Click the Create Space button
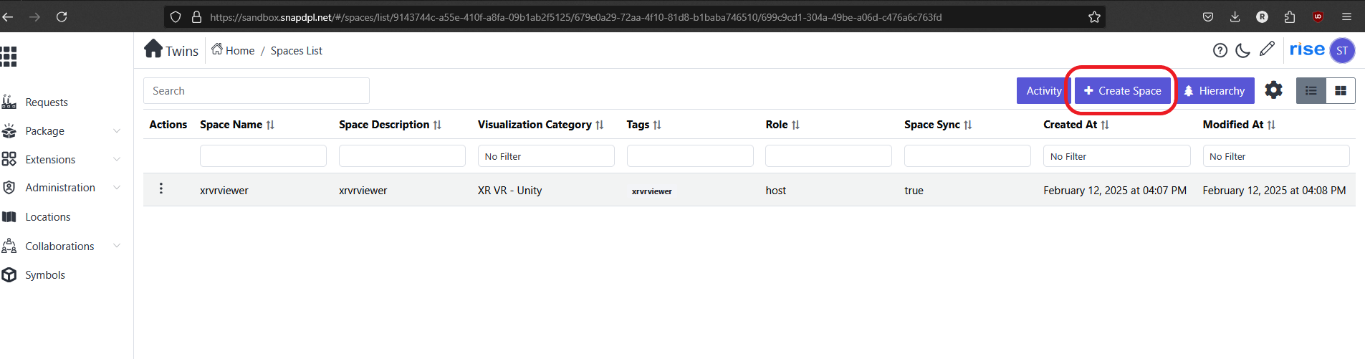 [x=1122, y=91]
